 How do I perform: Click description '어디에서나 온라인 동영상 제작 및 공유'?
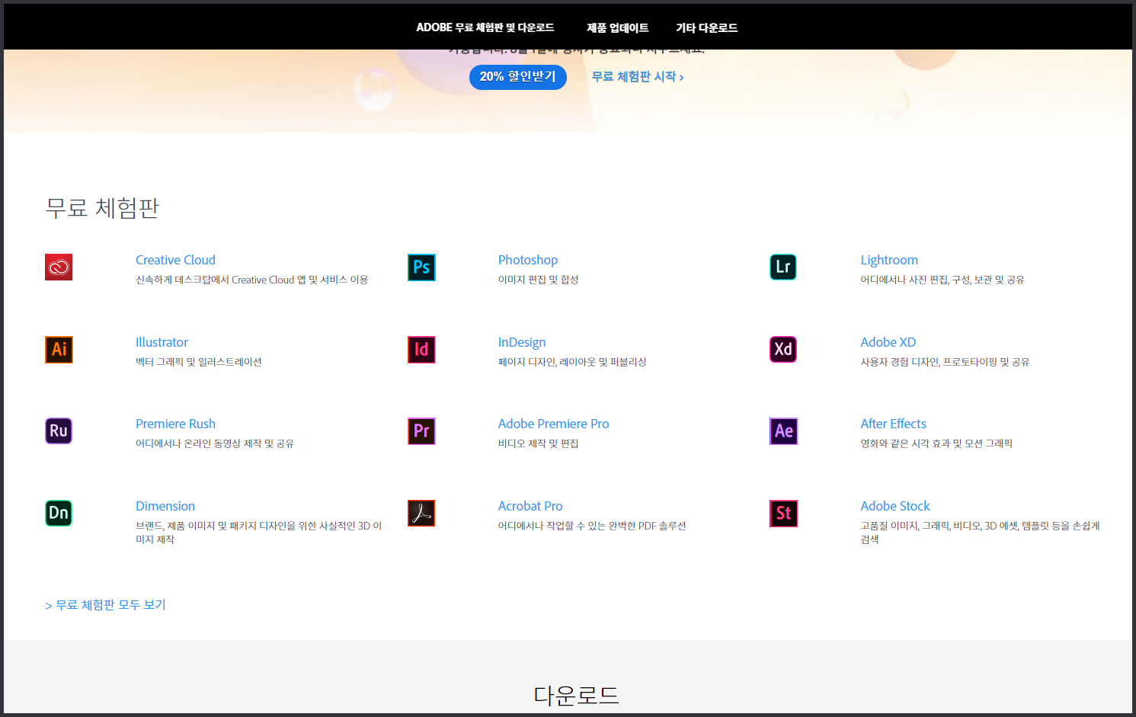[215, 443]
